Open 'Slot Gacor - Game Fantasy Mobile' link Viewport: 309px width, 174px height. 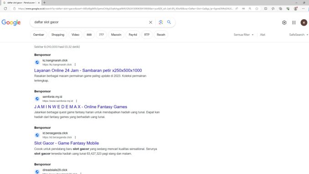tap(67, 143)
